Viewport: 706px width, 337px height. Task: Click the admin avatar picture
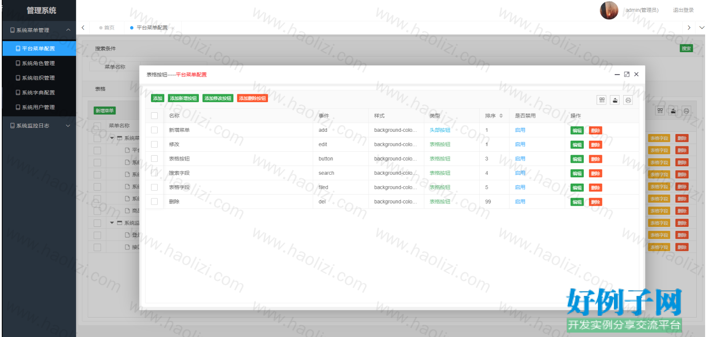(x=609, y=10)
